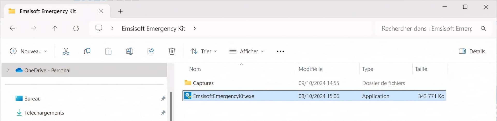Expand the breadcrumb chevron after Emsisoft Emergency Kit
The image size is (497, 121).
[195, 28]
